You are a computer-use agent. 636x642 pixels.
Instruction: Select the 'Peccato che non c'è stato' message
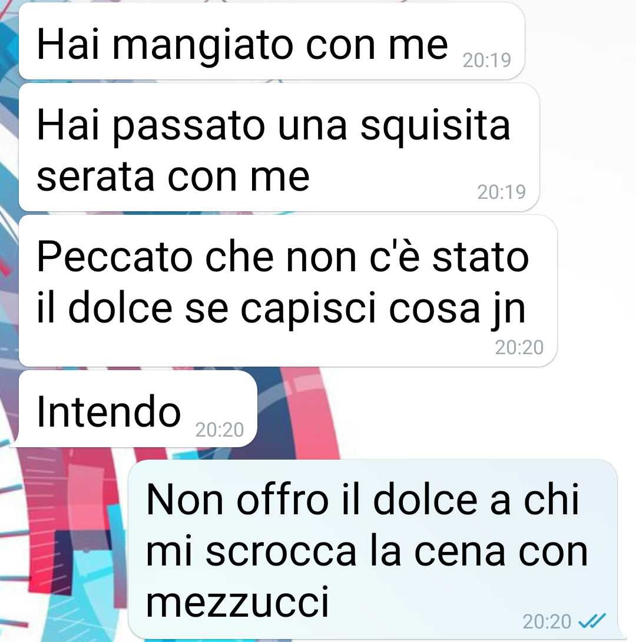pos(288,291)
